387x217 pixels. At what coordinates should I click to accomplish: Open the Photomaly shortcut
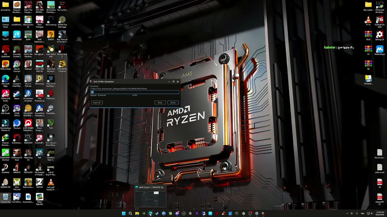point(39,80)
